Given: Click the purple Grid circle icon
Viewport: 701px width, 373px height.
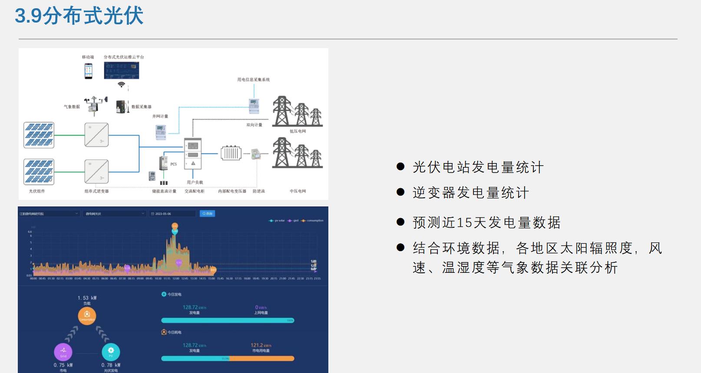Looking at the screenshot, I should tap(63, 352).
